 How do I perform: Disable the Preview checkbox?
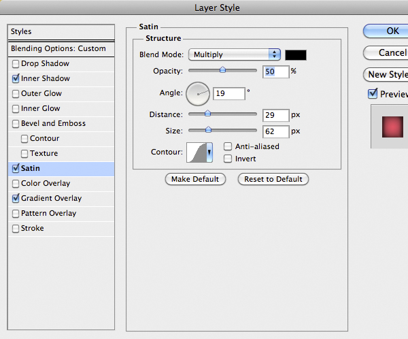coord(372,94)
